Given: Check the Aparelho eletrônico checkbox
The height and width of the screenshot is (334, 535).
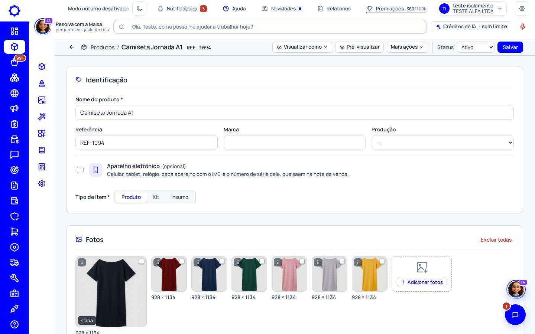Looking at the screenshot, I should coord(80,170).
